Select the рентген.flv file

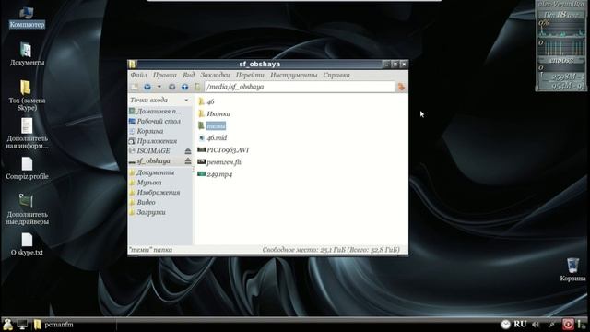[x=219, y=162]
